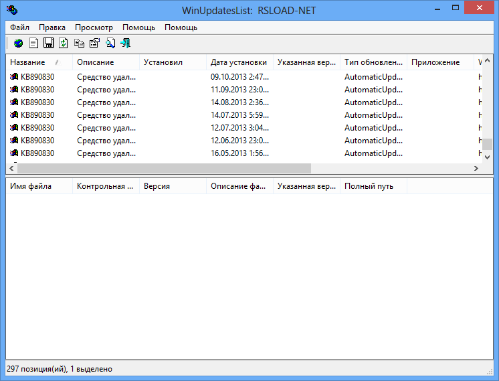Click the horizontal scrollbar right arrow
The width and height of the screenshot is (499, 381).
click(476, 168)
